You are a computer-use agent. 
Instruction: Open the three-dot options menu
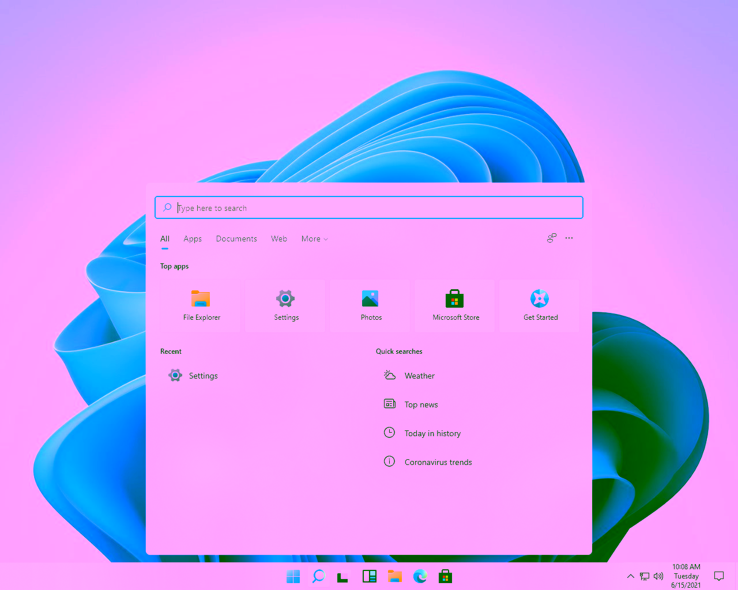[569, 238]
